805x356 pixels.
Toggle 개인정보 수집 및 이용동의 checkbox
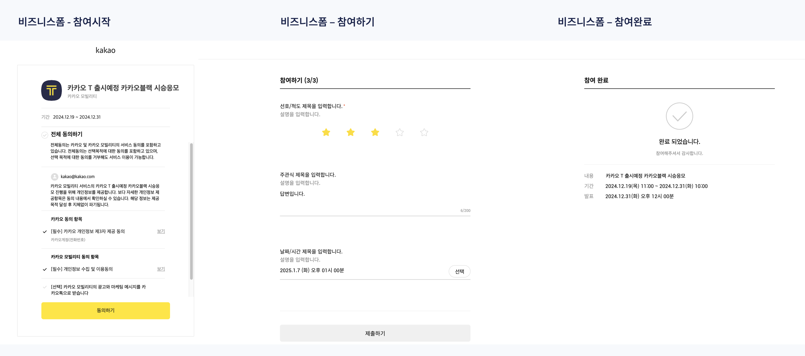tap(45, 269)
